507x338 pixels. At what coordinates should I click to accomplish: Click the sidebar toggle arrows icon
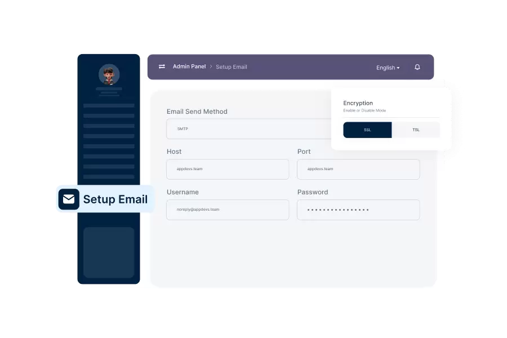(x=162, y=66)
